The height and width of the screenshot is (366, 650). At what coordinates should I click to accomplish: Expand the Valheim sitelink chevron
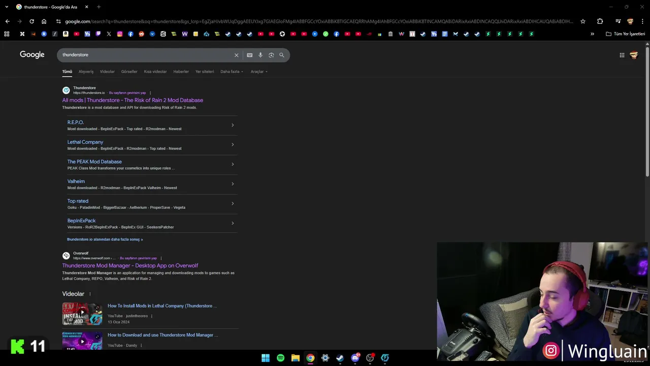click(233, 184)
